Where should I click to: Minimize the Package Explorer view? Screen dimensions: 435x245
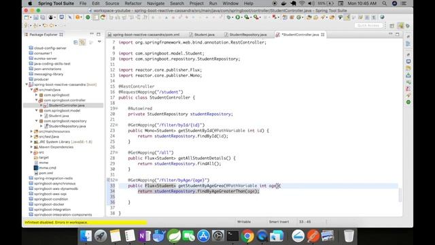pos(92,34)
